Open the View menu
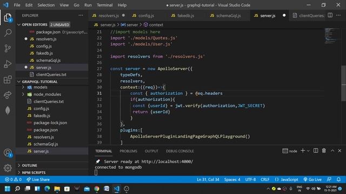 (x=64, y=5)
